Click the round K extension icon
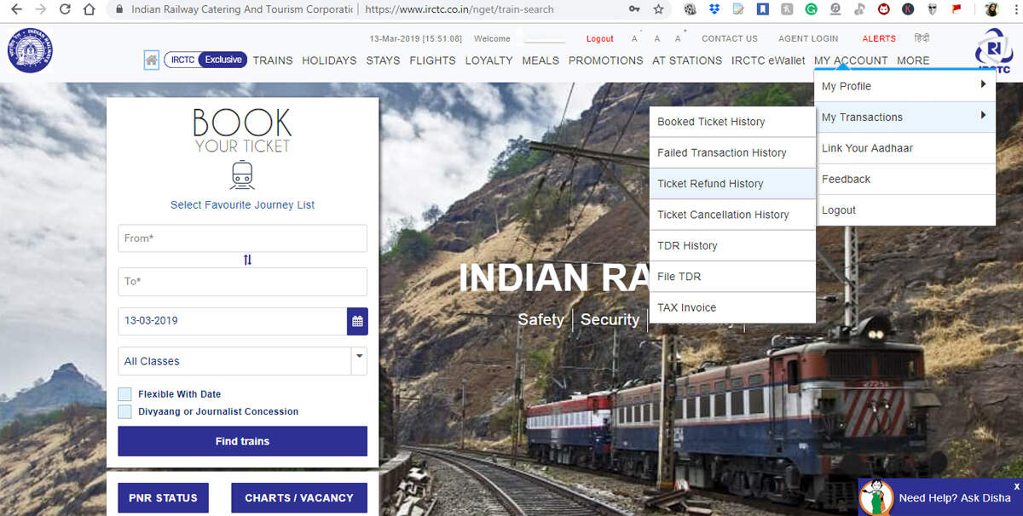 pyautogui.click(x=908, y=9)
